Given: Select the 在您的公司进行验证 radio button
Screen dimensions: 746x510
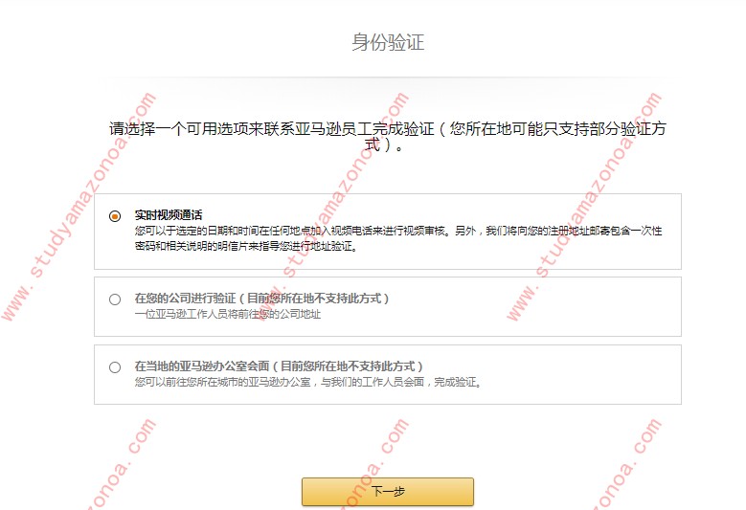Looking at the screenshot, I should click(x=115, y=299).
